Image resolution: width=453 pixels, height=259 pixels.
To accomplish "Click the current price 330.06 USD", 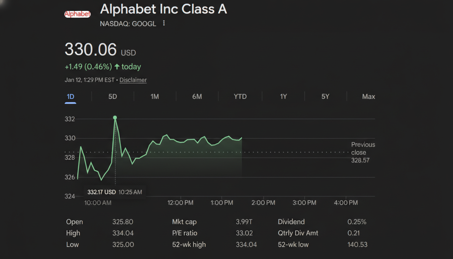I will coord(91,49).
